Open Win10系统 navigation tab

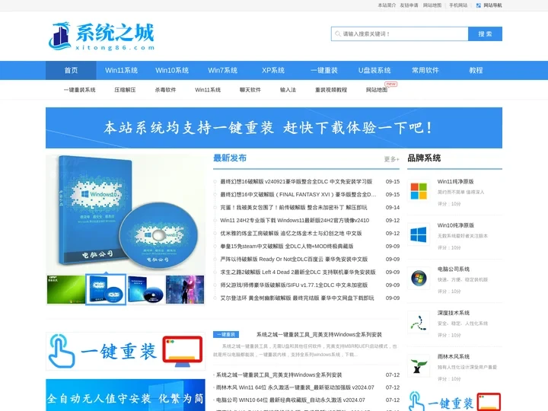point(172,70)
